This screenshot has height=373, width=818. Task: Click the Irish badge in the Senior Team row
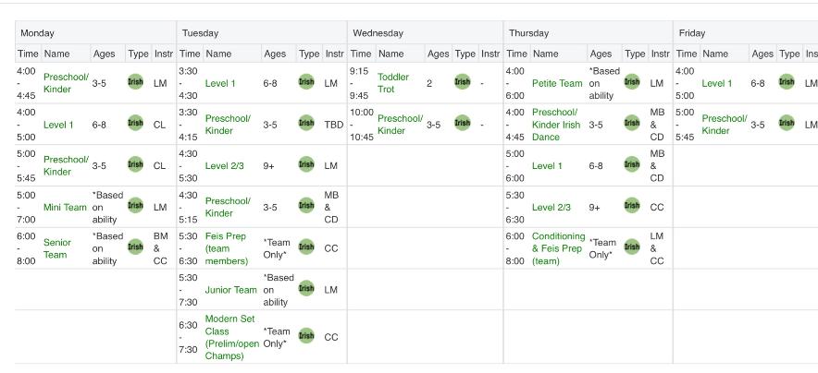(135, 247)
